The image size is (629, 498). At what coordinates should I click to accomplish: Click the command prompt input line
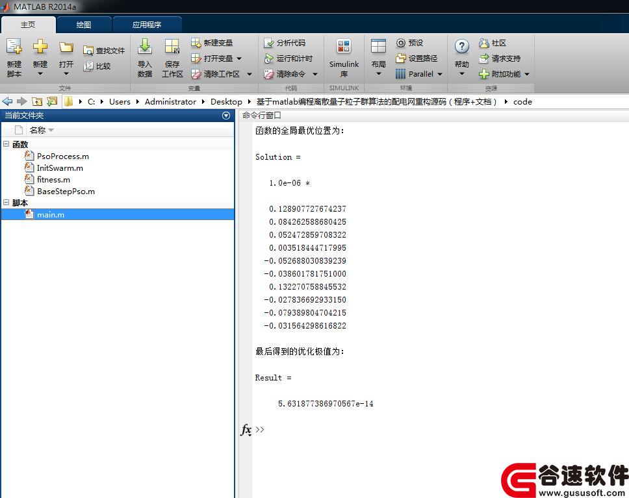coord(441,430)
